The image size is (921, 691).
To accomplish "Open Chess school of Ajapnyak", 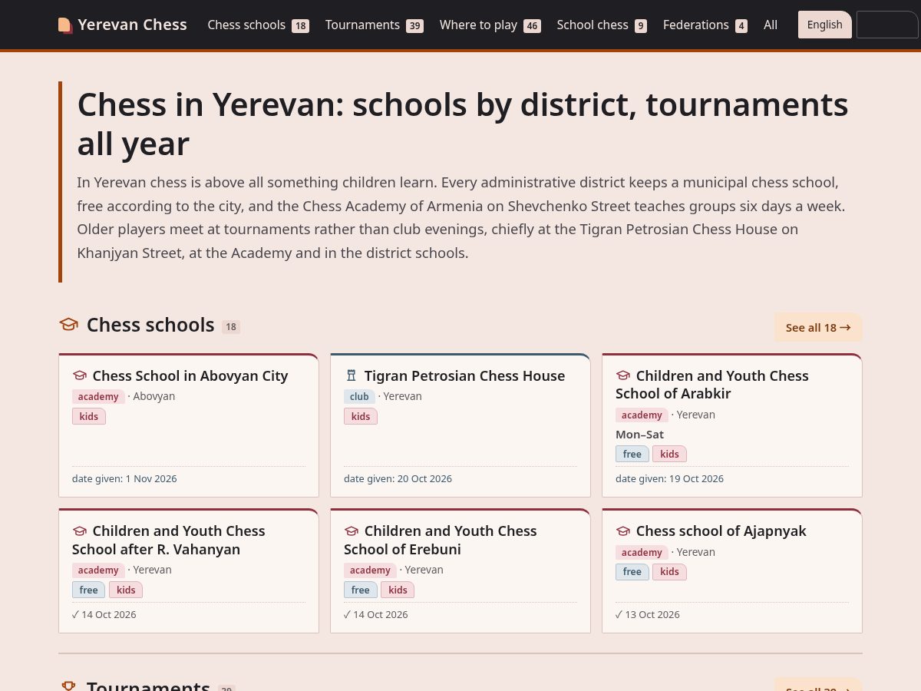I will pyautogui.click(x=721, y=531).
